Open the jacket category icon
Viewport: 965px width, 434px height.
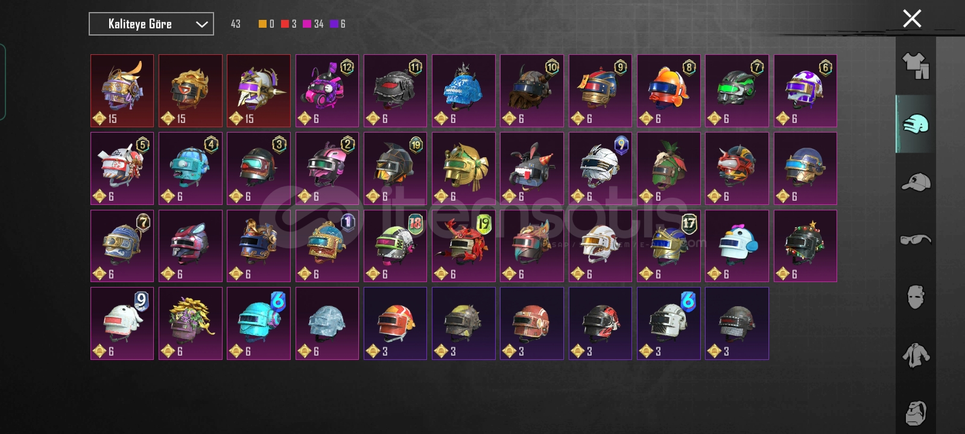[916, 355]
